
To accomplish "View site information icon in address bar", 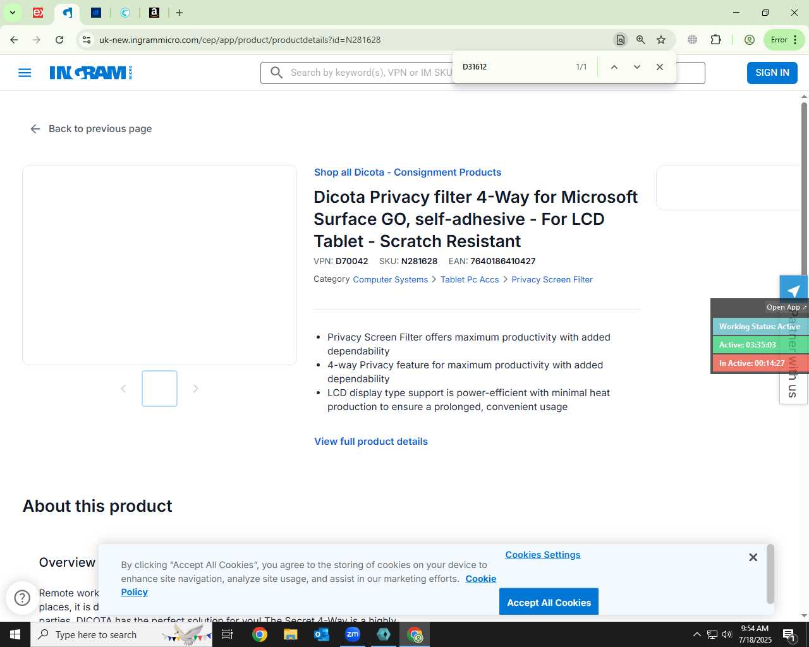I will click(x=87, y=40).
